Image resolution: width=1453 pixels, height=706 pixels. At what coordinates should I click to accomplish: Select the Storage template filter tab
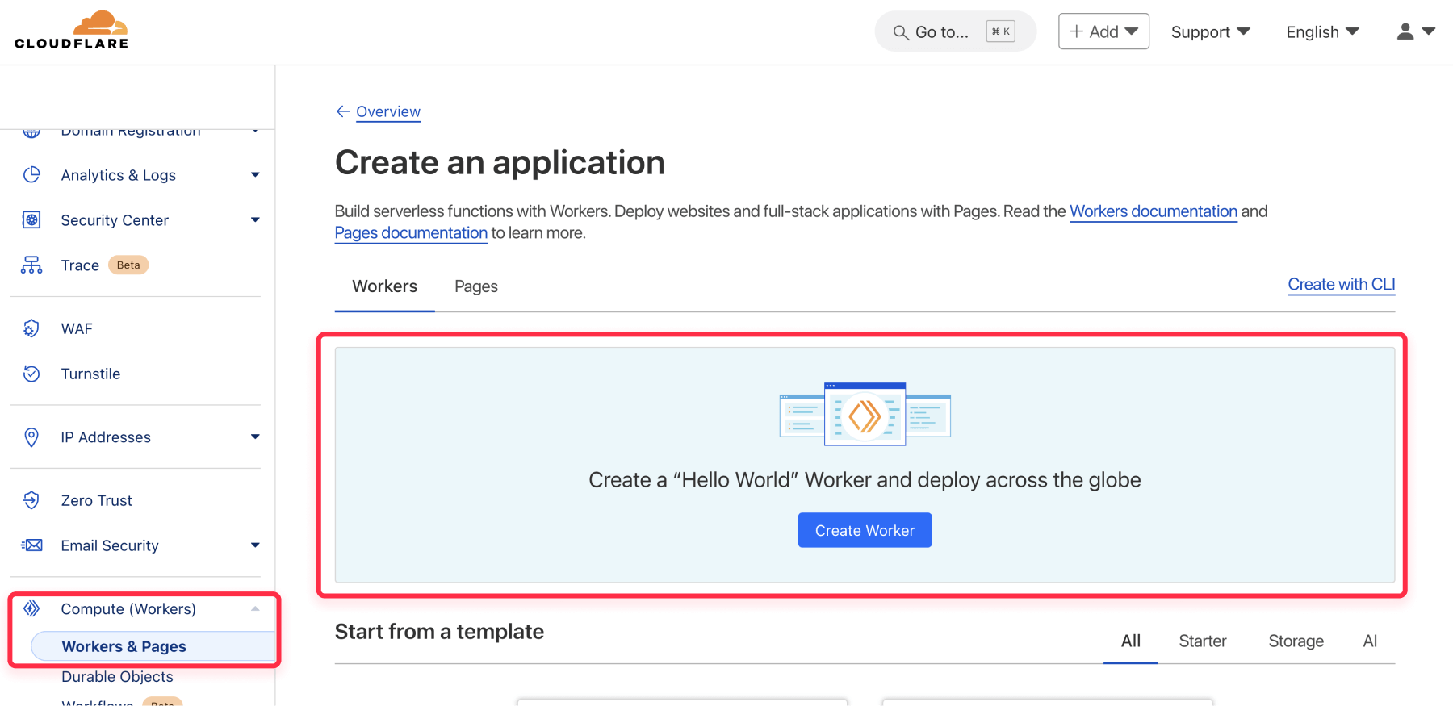point(1296,641)
